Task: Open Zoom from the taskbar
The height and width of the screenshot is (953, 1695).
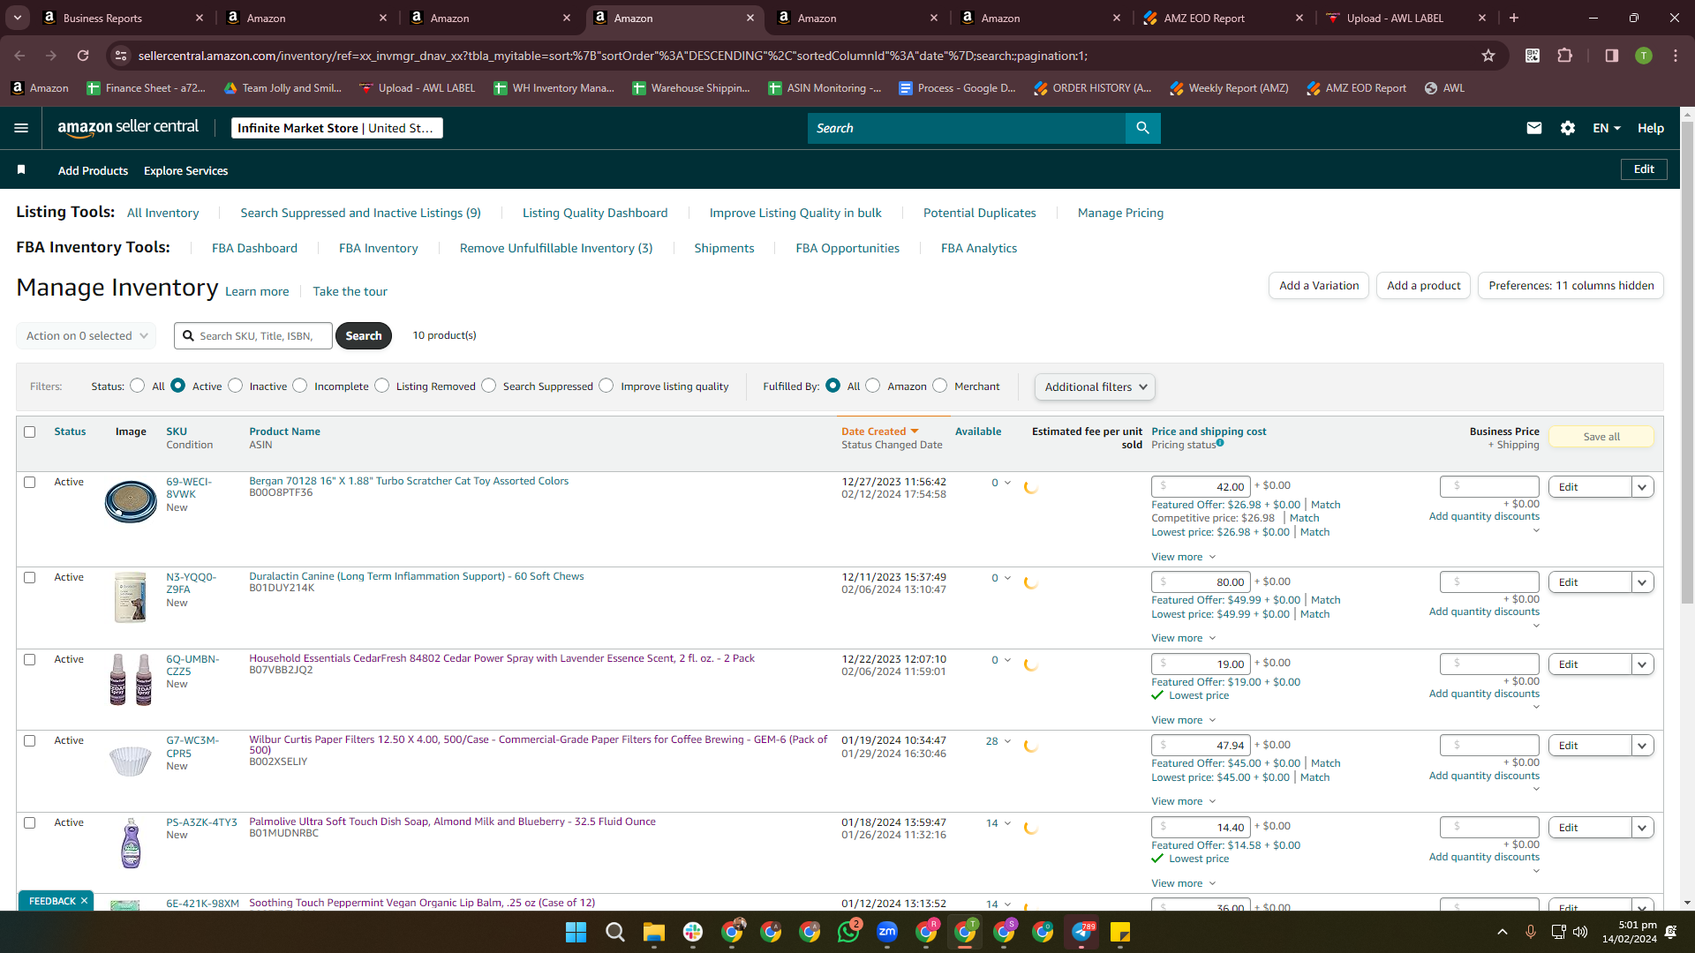Action: [x=887, y=932]
